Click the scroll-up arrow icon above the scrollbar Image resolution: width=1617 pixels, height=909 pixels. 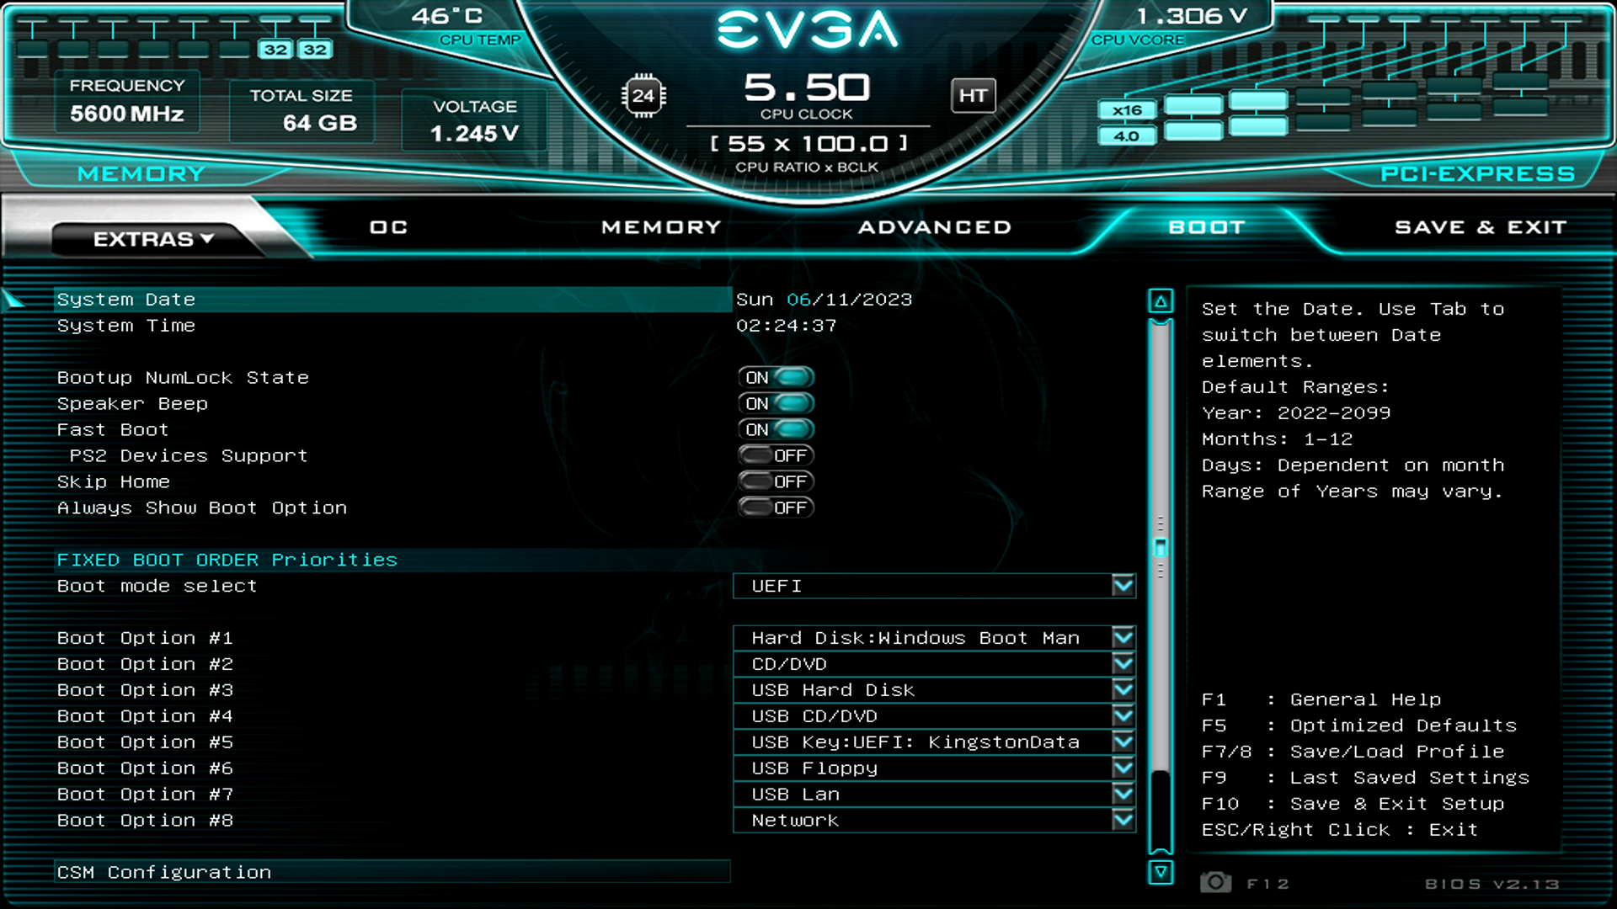tap(1161, 300)
